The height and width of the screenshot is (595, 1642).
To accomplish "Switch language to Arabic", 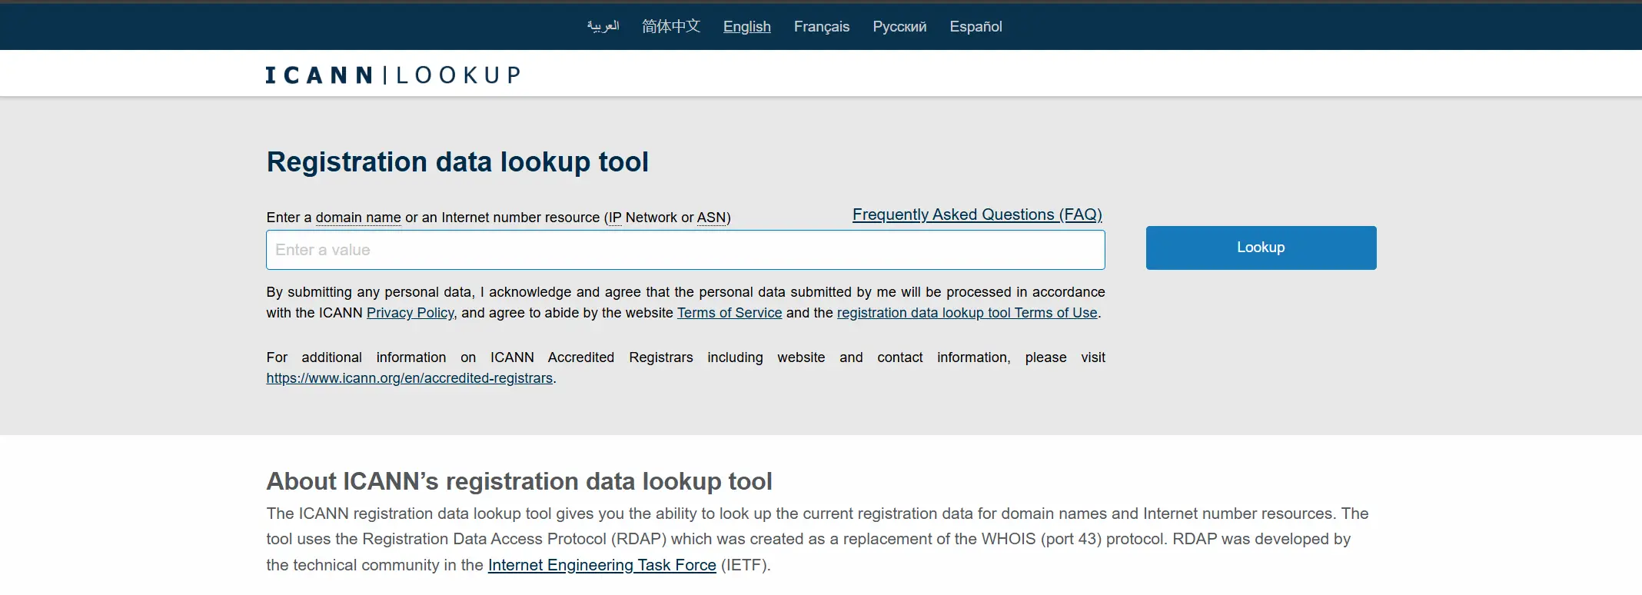I will point(603,26).
